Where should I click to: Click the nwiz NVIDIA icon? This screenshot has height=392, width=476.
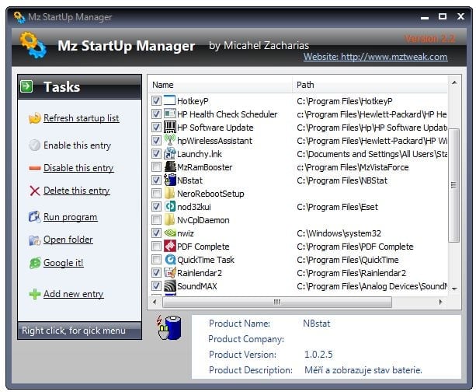170,233
